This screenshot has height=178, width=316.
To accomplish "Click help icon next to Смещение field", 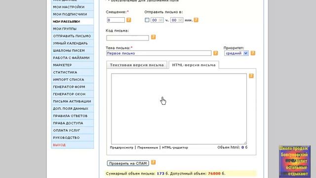I will click(x=128, y=20).
